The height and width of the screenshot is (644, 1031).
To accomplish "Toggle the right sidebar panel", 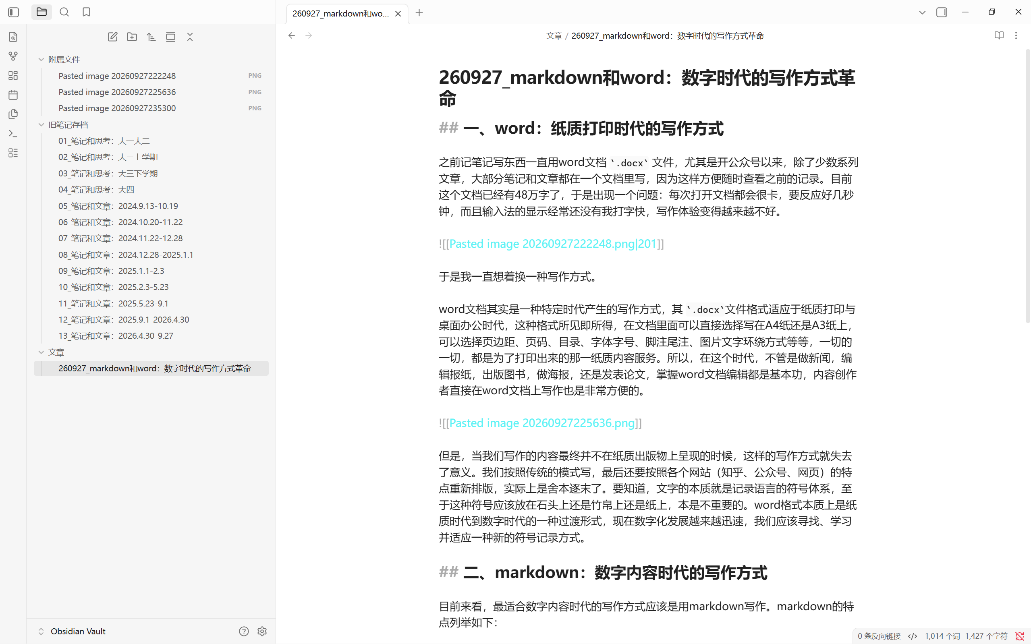I will (942, 12).
